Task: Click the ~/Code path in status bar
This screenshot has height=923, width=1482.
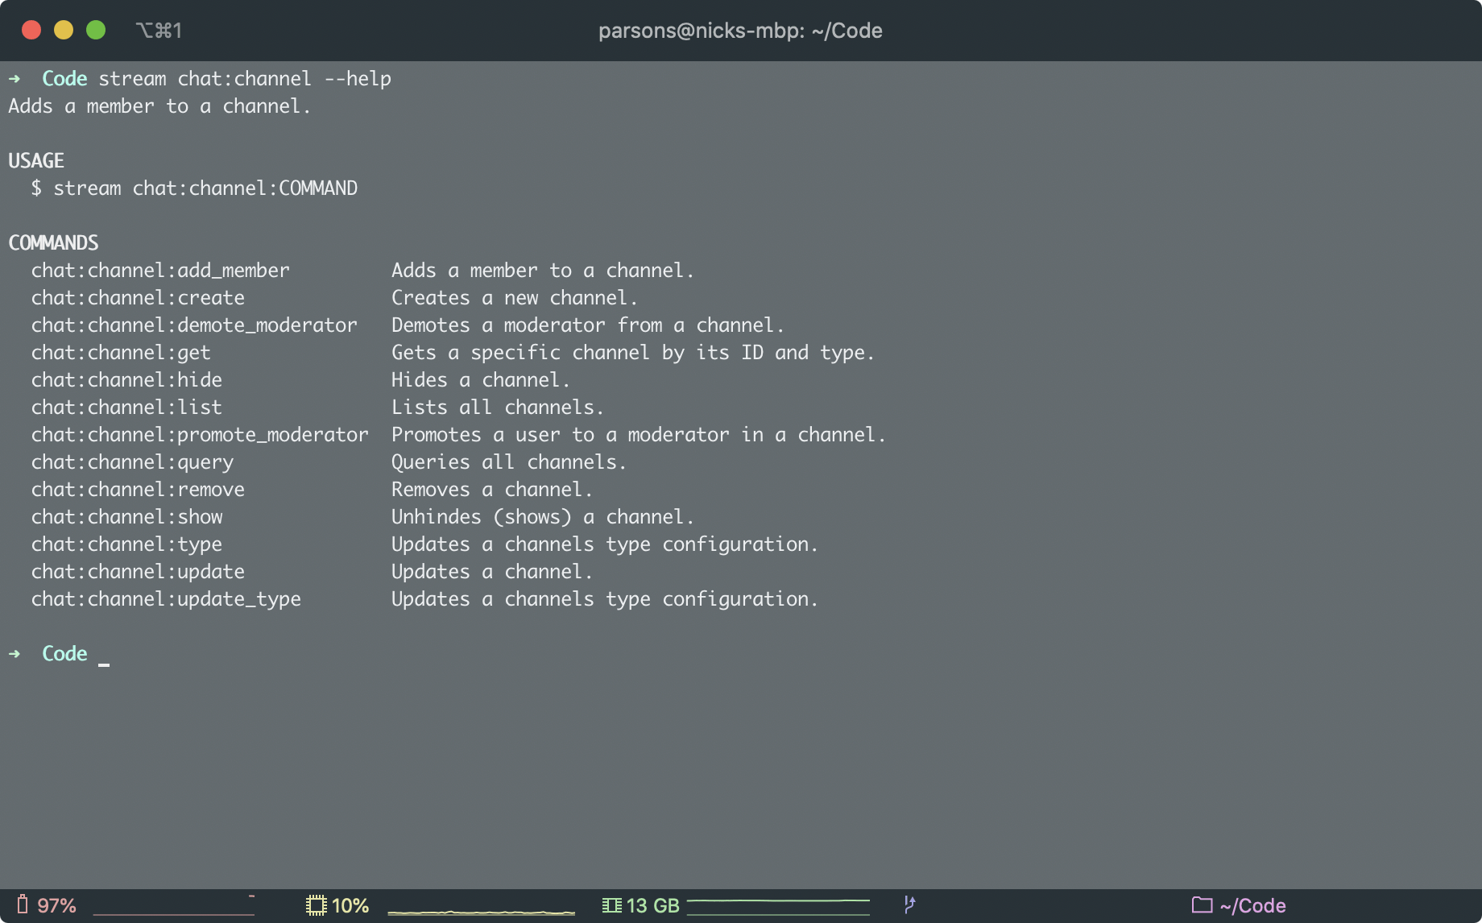Action: pos(1251,904)
